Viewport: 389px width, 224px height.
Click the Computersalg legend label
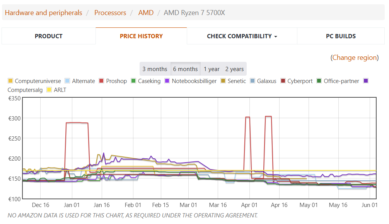click(x=25, y=90)
